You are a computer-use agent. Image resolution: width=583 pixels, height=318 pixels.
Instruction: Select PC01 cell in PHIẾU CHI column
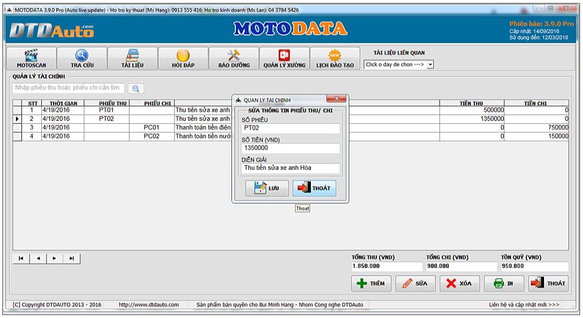coord(152,127)
